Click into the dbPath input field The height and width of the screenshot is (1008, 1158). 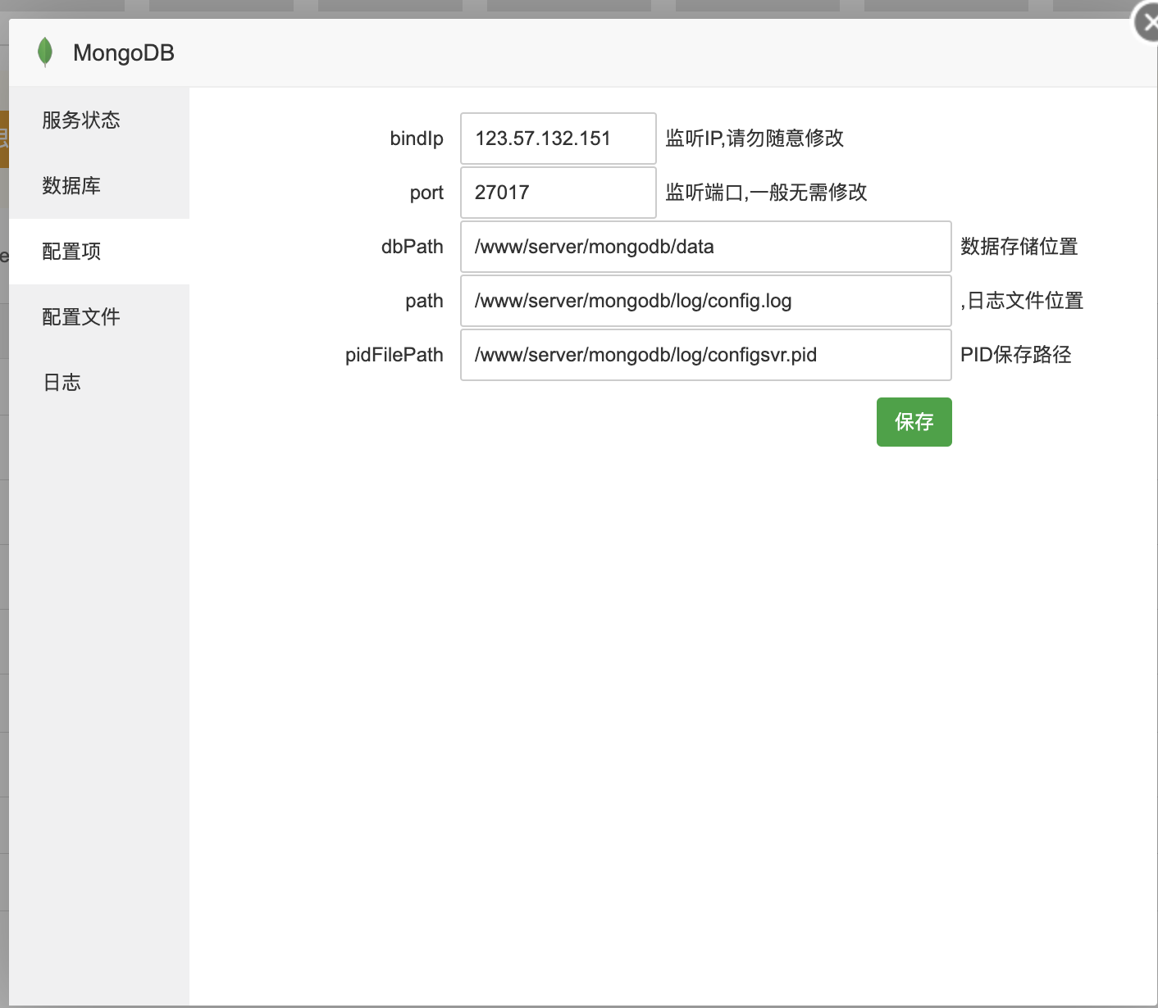(x=706, y=247)
